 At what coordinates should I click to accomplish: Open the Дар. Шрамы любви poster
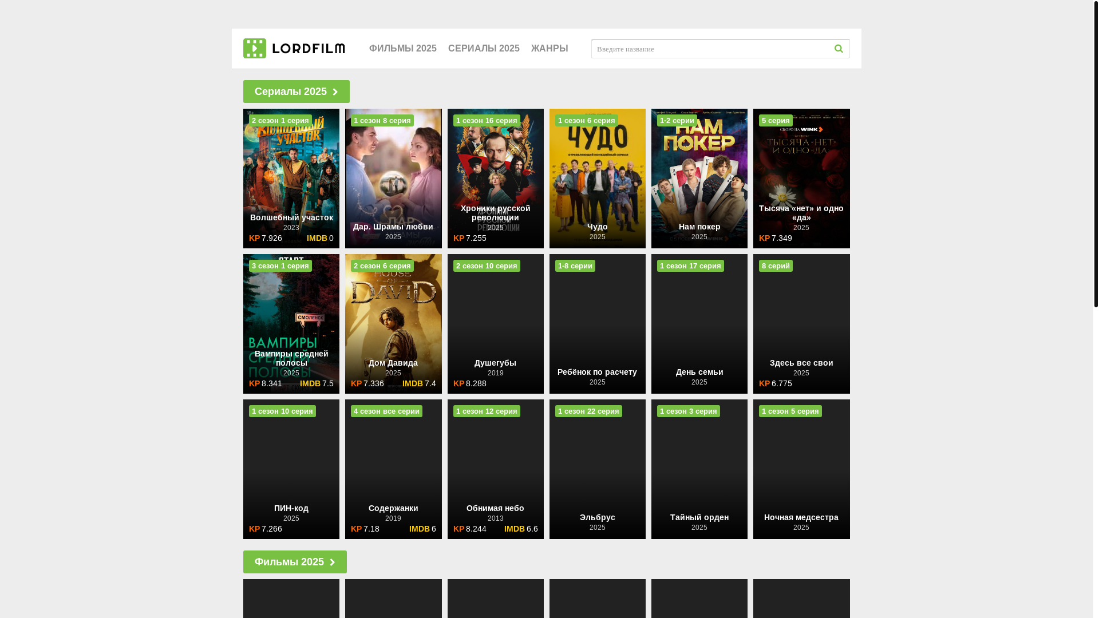coord(393,179)
